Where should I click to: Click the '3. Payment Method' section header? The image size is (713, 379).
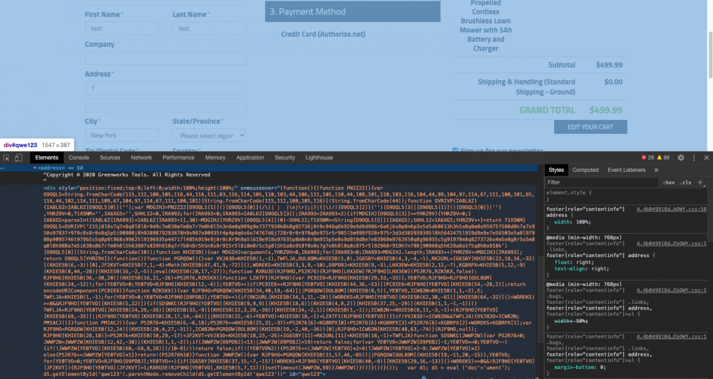353,11
